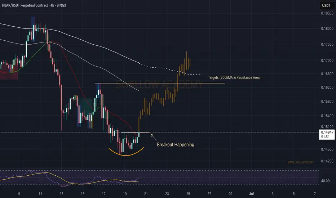Click the date label 9 on time axis
The width and height of the screenshot is (336, 198).
(x=19, y=194)
